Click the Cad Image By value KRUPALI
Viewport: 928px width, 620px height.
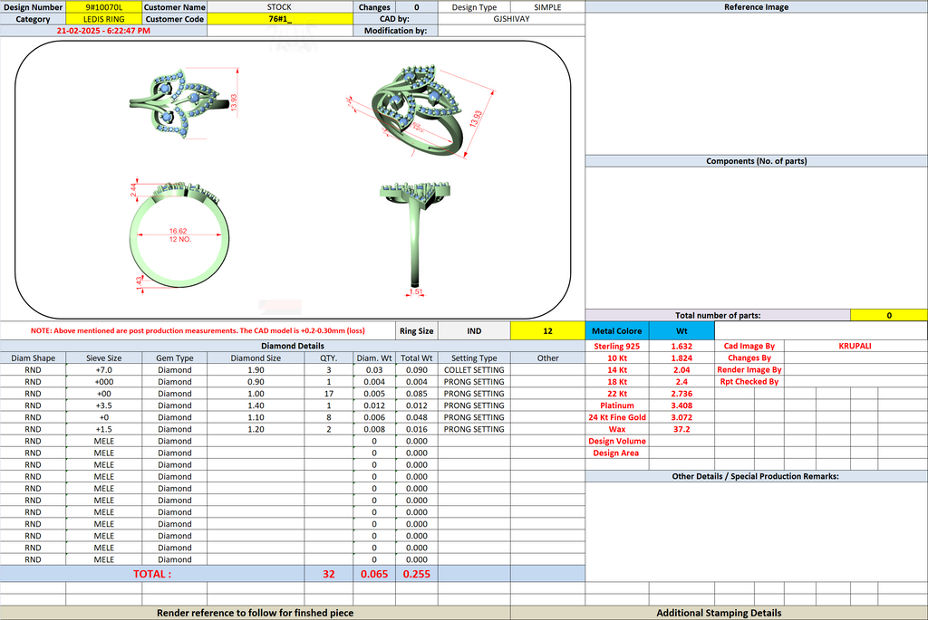point(855,347)
